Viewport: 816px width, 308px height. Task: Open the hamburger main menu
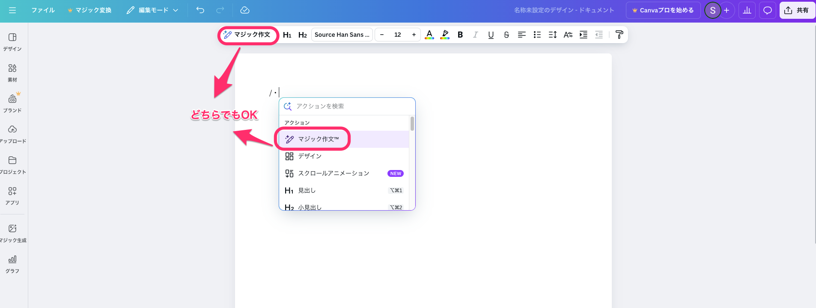pos(12,10)
